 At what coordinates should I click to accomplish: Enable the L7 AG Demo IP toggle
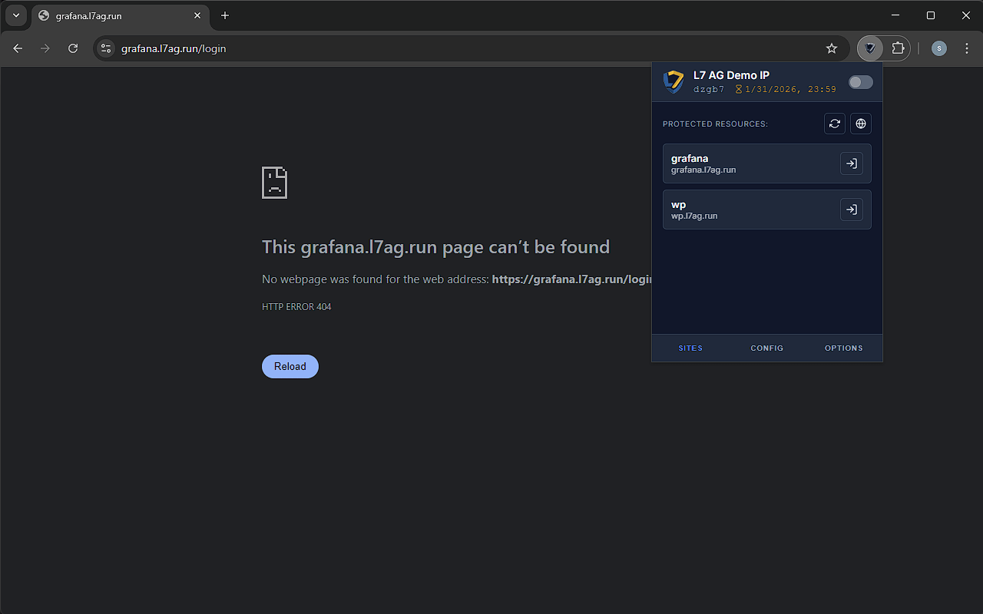pyautogui.click(x=860, y=82)
